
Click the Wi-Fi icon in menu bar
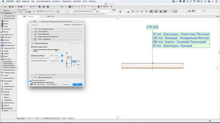click(x=195, y=1)
